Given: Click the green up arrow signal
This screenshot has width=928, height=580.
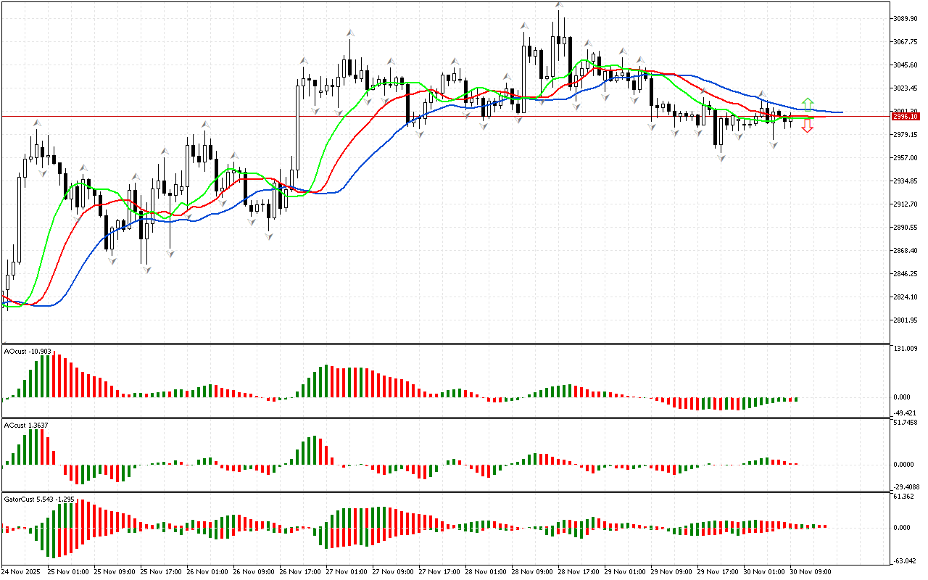Looking at the screenshot, I should pos(807,103).
